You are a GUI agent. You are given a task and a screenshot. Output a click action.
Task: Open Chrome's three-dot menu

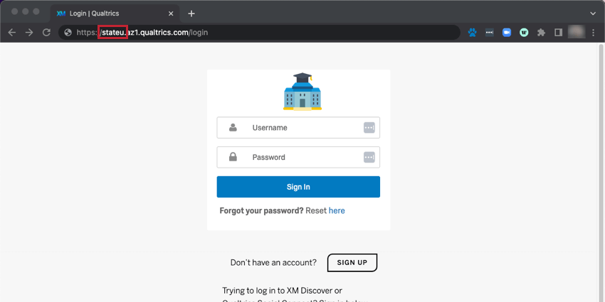[594, 33]
